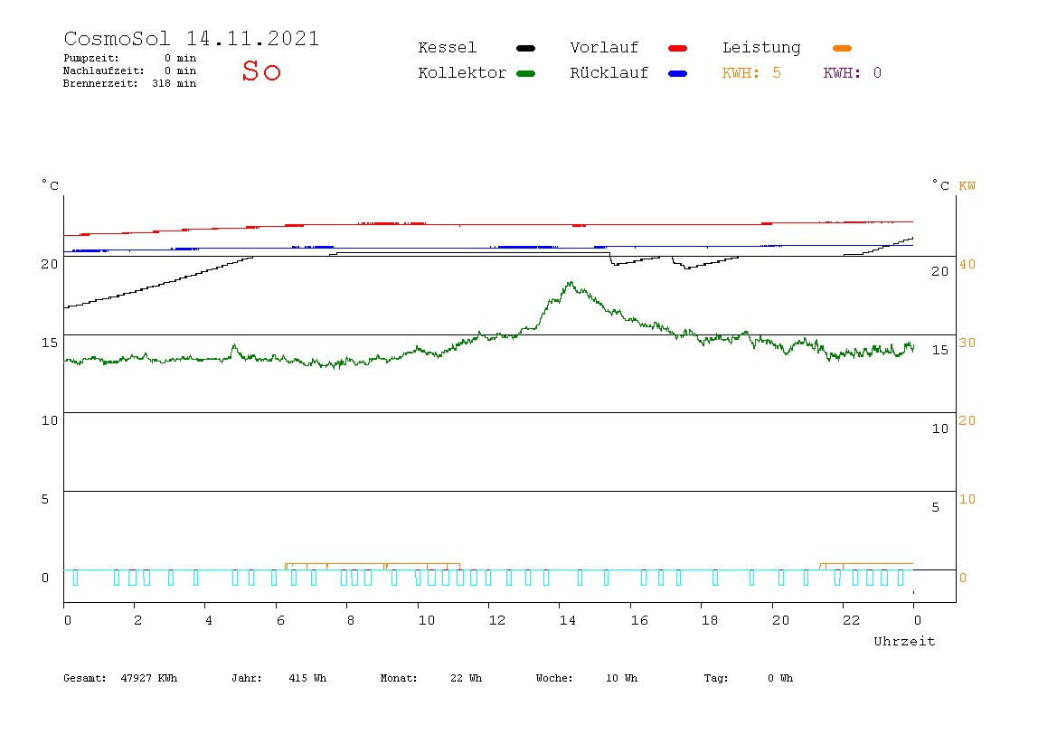Click the '415 Wh' year value
Image resolution: width=1038 pixels, height=734 pixels.
pos(307,678)
